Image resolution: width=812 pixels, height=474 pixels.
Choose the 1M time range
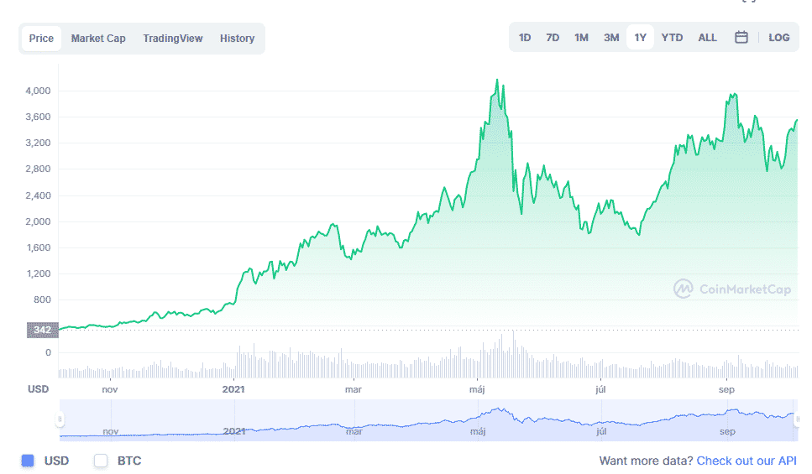(x=581, y=38)
